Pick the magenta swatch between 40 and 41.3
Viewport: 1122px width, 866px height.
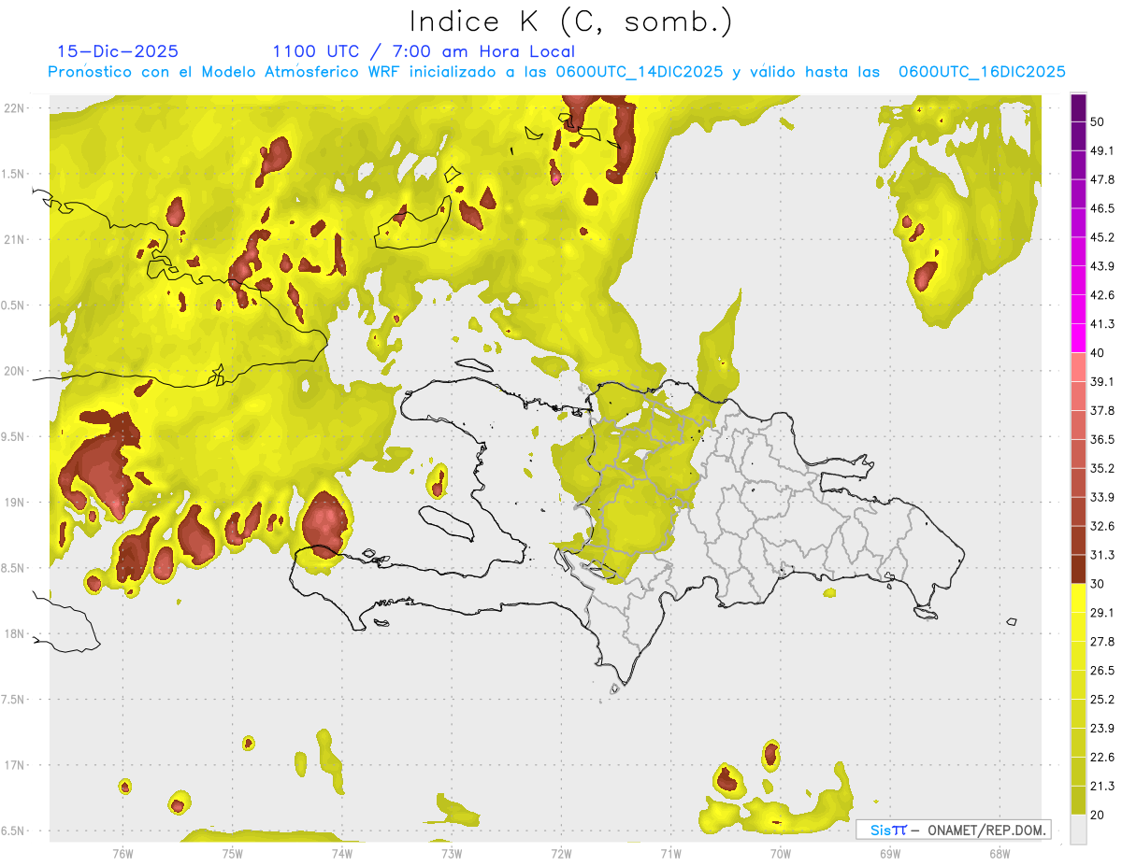pyautogui.click(x=1078, y=338)
